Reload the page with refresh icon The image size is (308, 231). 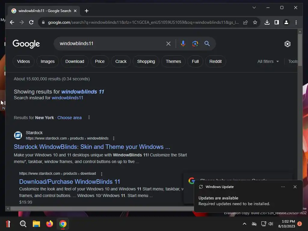31,22
